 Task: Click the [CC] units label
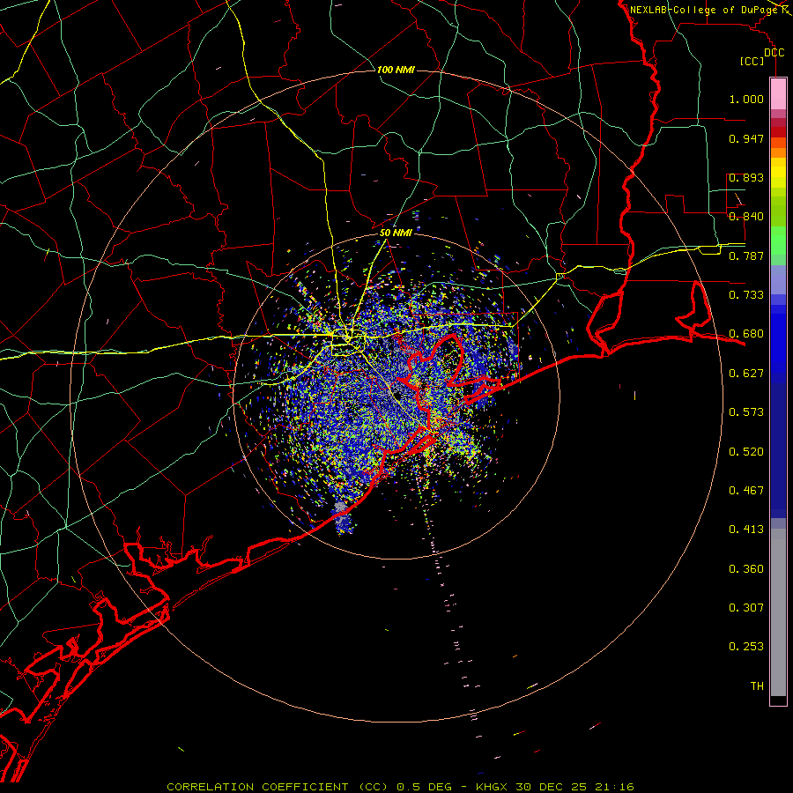[752, 61]
